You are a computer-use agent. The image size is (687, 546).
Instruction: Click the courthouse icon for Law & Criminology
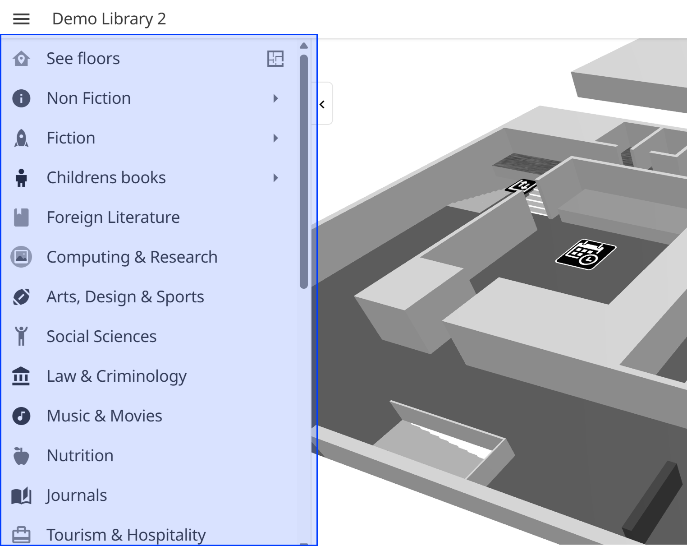pyautogui.click(x=21, y=376)
